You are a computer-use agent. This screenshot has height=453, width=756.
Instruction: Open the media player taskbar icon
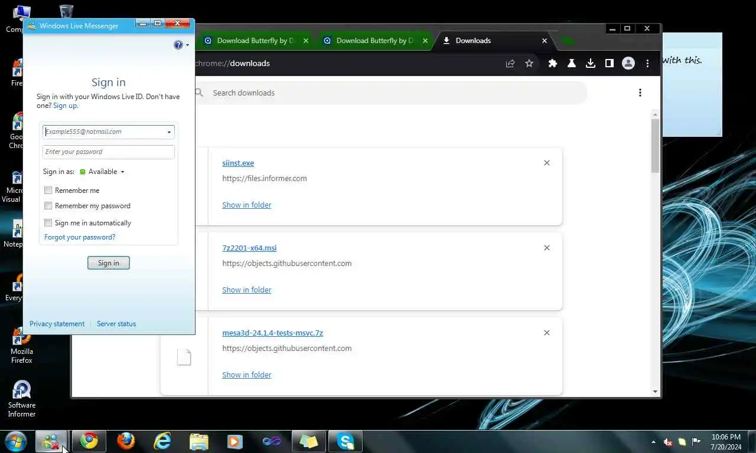coord(235,441)
